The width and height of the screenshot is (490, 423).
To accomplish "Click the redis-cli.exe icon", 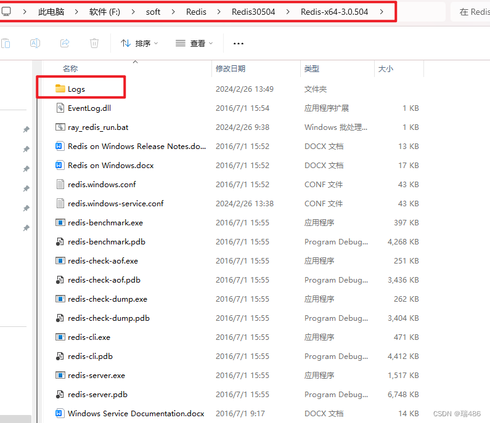I will pos(60,337).
